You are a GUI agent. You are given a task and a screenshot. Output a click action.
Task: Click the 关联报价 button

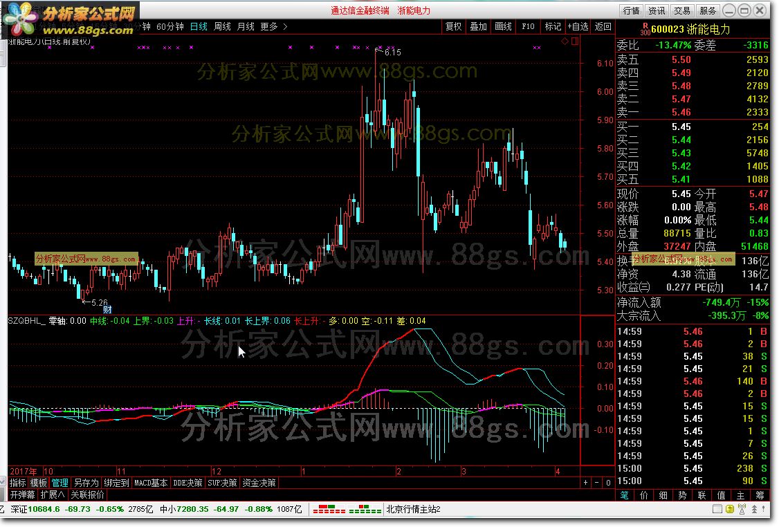click(87, 494)
